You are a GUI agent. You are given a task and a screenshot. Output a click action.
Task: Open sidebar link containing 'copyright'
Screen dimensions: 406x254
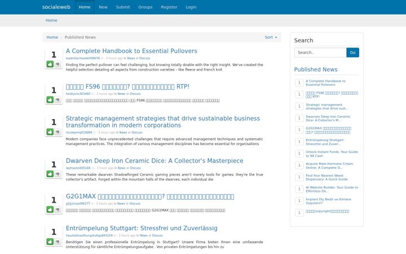point(327,211)
